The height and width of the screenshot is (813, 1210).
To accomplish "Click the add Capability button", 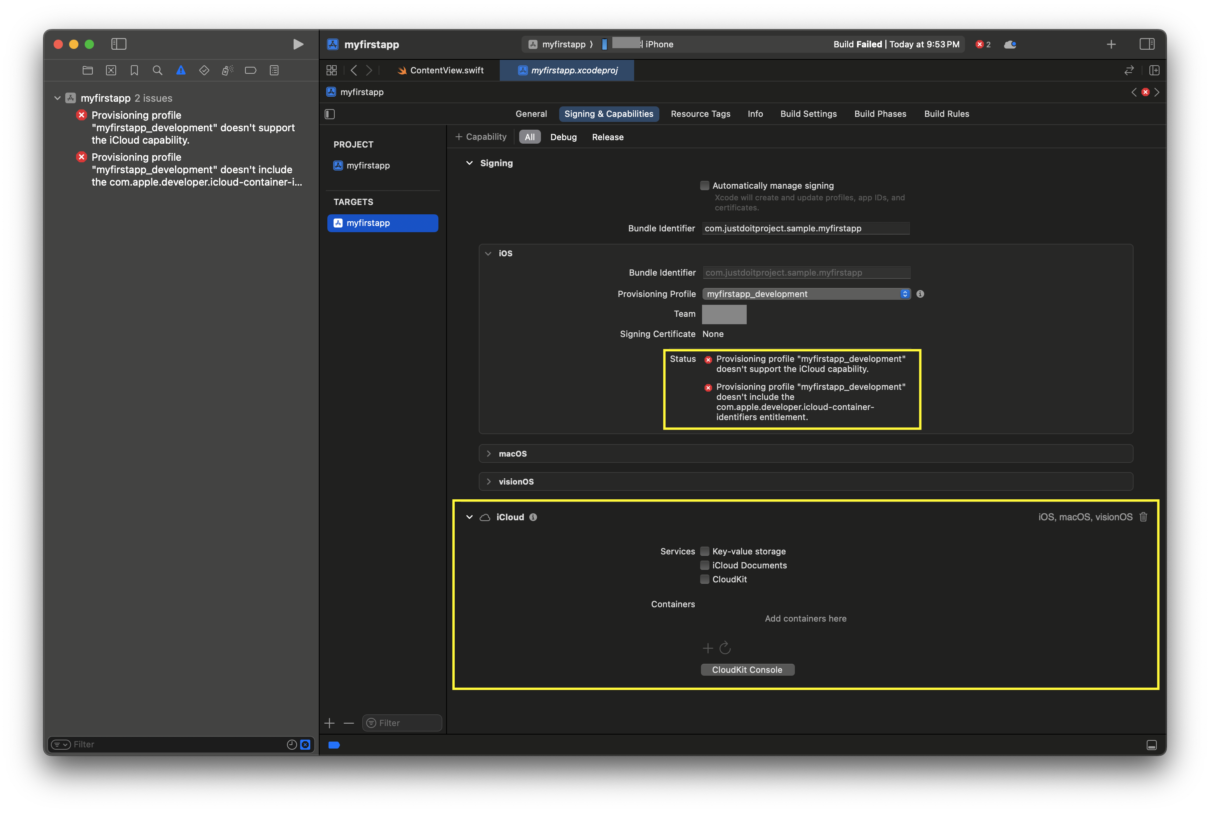I will coord(480,136).
